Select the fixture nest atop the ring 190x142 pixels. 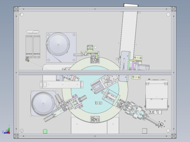(x=95, y=60)
